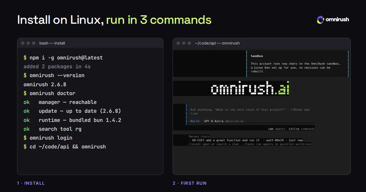366x192 pixels.
Task: Click the '$ npm i -g omnirush@latest' command line
Action: (x=63, y=58)
